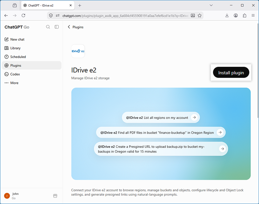Expand the More sidebar options
The width and height of the screenshot is (259, 204).
click(31, 83)
